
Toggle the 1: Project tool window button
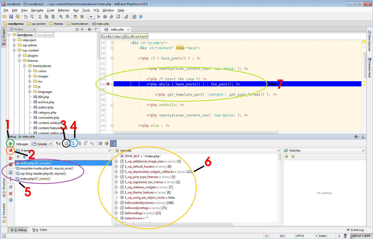pyautogui.click(x=4, y=37)
